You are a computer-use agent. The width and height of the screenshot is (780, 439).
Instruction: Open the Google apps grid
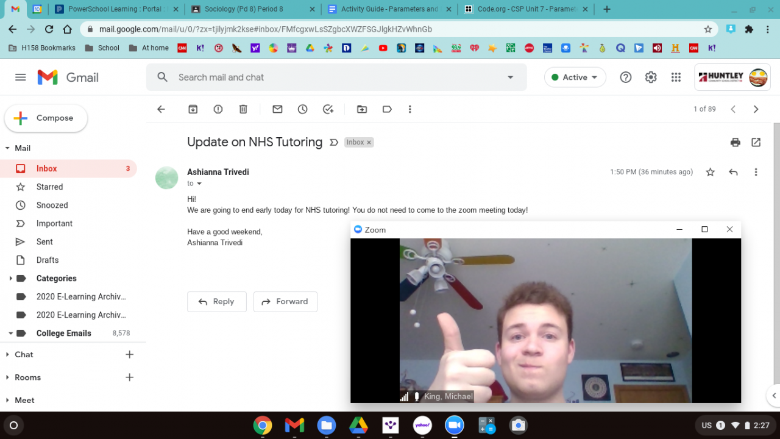click(676, 77)
